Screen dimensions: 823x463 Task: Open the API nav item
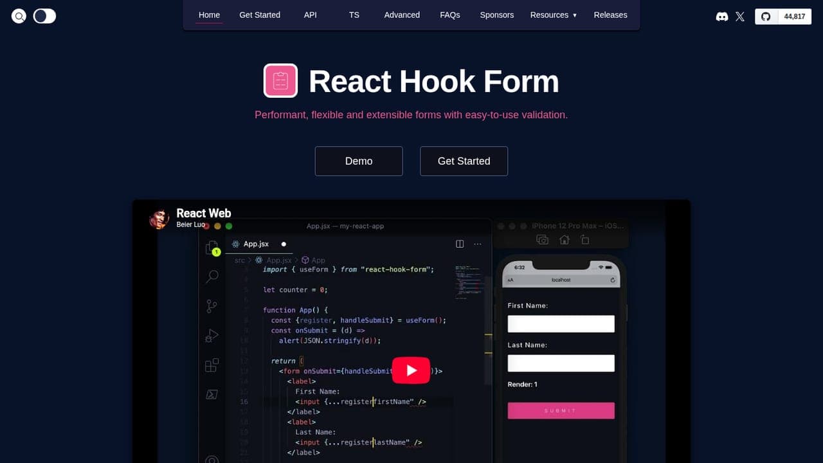click(x=311, y=15)
